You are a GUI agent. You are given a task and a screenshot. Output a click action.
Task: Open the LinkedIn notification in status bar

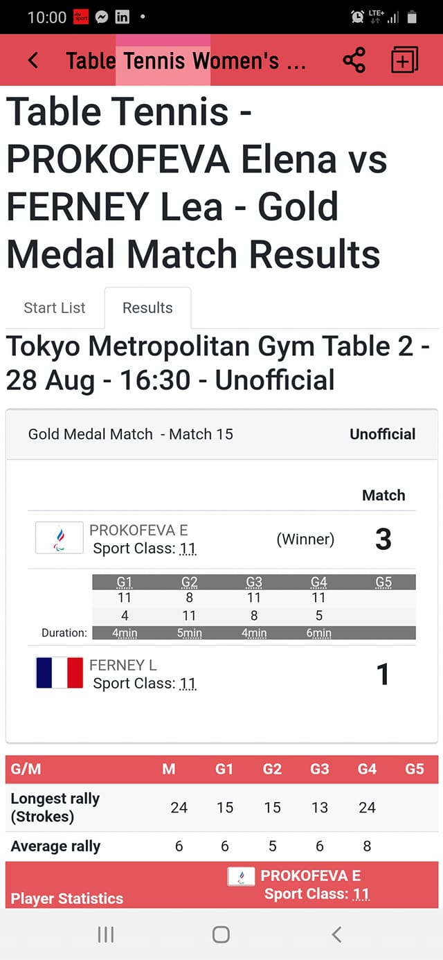(122, 17)
